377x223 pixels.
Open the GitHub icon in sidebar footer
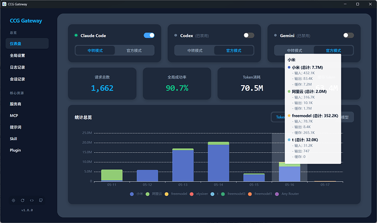tap(41, 201)
